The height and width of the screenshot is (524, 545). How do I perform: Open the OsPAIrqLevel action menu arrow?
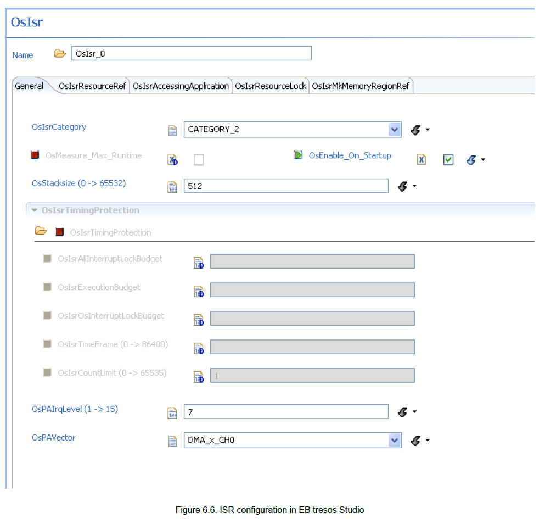tap(415, 411)
